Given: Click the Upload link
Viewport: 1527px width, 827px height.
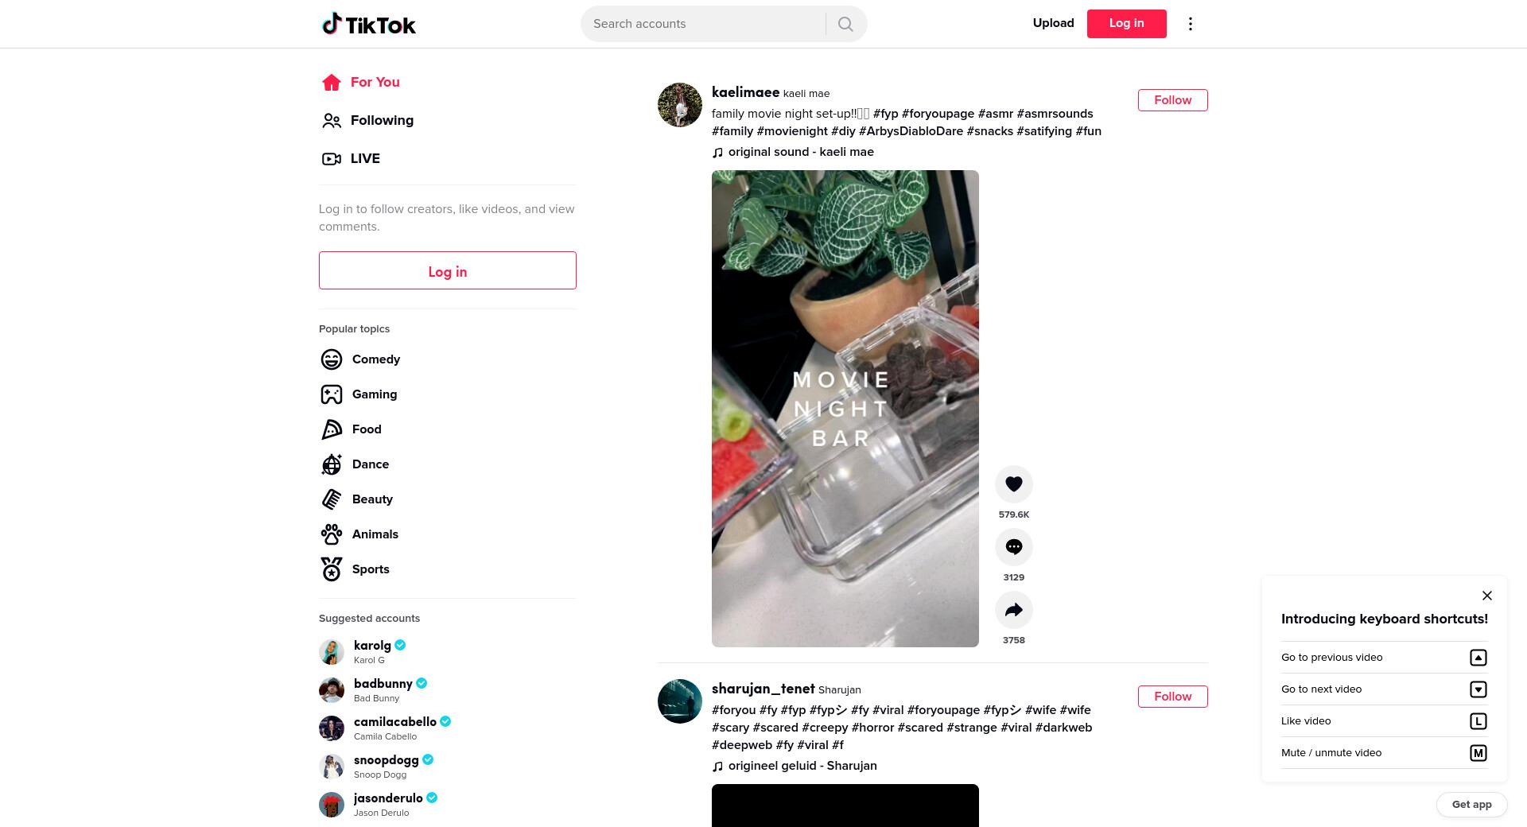Looking at the screenshot, I should pos(1053,23).
